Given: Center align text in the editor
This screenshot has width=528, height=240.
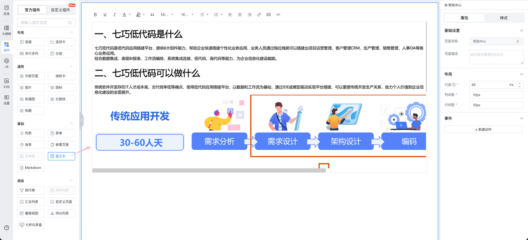Looking at the screenshot, I should 240,14.
